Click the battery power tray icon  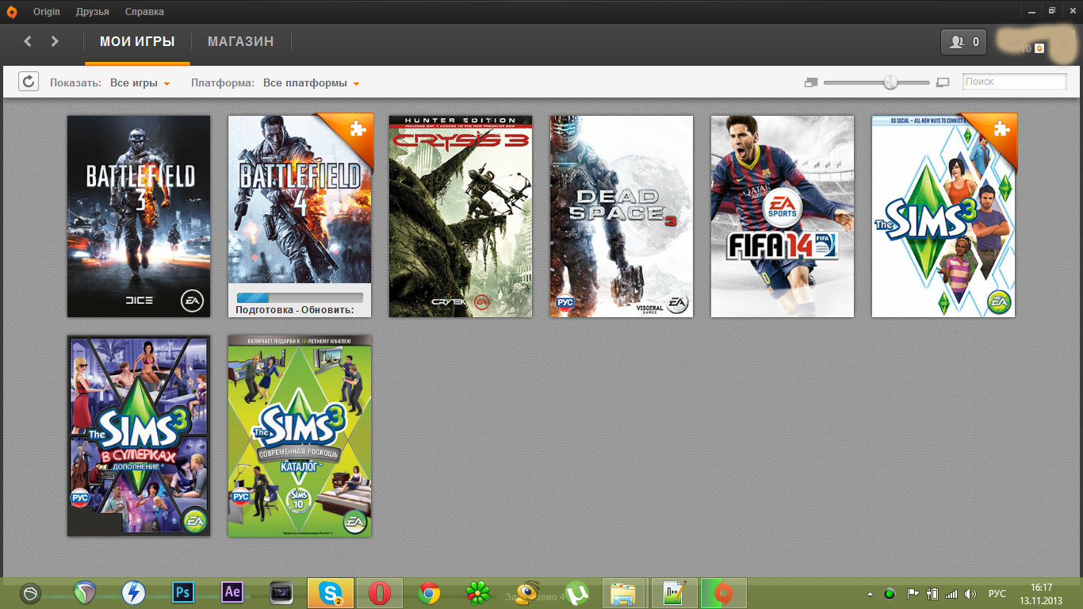point(932,594)
